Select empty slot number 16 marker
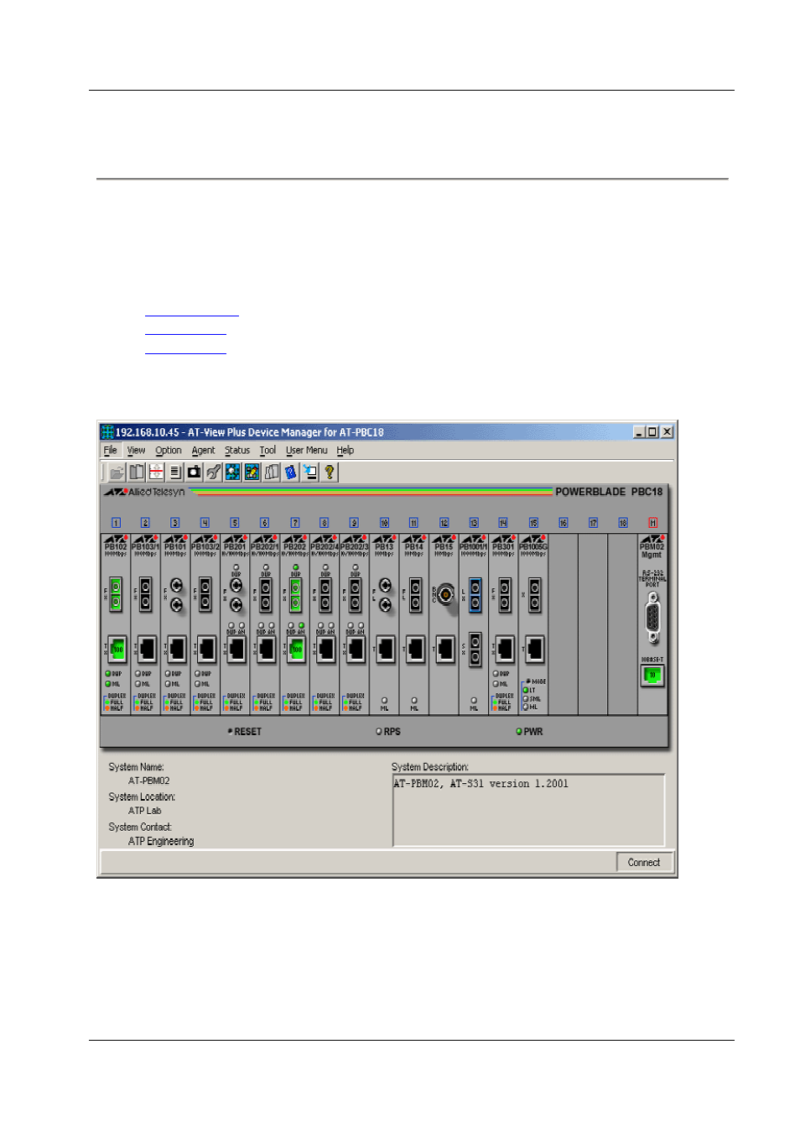Screen dimensions: 800x1133 coord(564,523)
